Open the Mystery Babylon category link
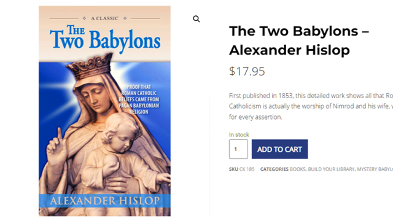The width and height of the screenshot is (393, 221). pos(375,169)
